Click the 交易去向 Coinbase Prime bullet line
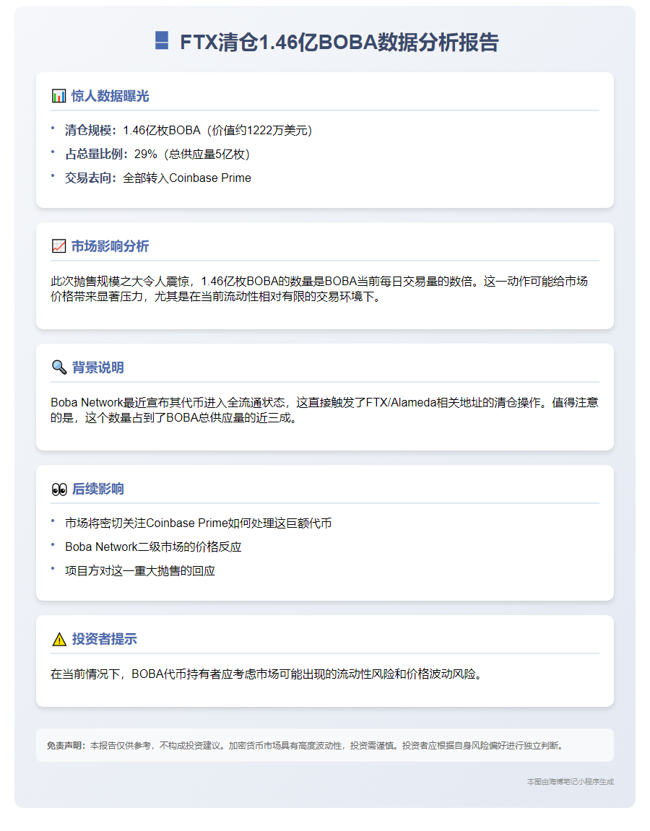The height and width of the screenshot is (831, 650). click(x=158, y=178)
